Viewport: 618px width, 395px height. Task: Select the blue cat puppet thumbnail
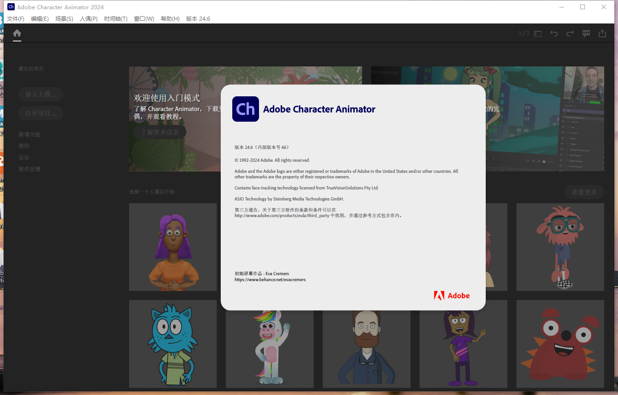click(173, 344)
